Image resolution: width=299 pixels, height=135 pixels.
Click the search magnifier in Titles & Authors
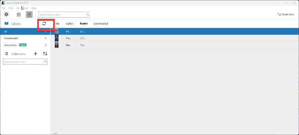click(x=87, y=15)
